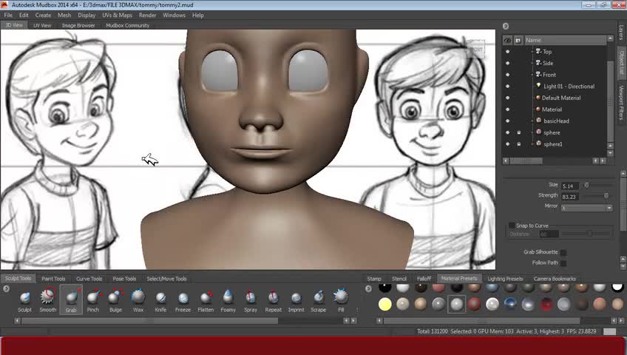Pick the Pinch sculpt tool

click(x=92, y=298)
